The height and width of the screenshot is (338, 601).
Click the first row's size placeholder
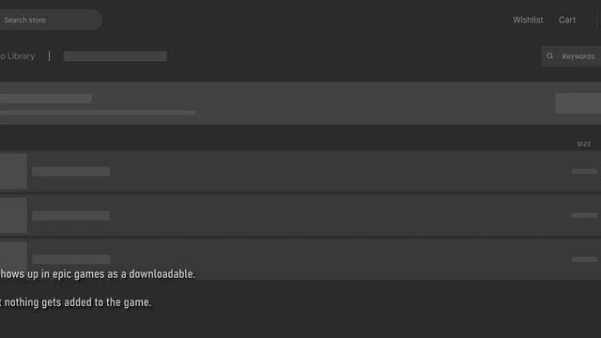click(584, 171)
